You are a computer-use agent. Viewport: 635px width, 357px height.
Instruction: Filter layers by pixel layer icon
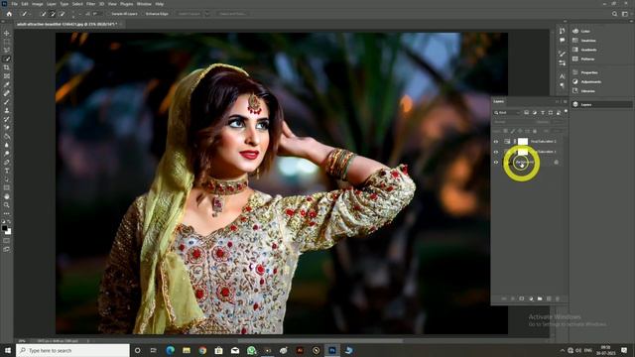tap(527, 112)
